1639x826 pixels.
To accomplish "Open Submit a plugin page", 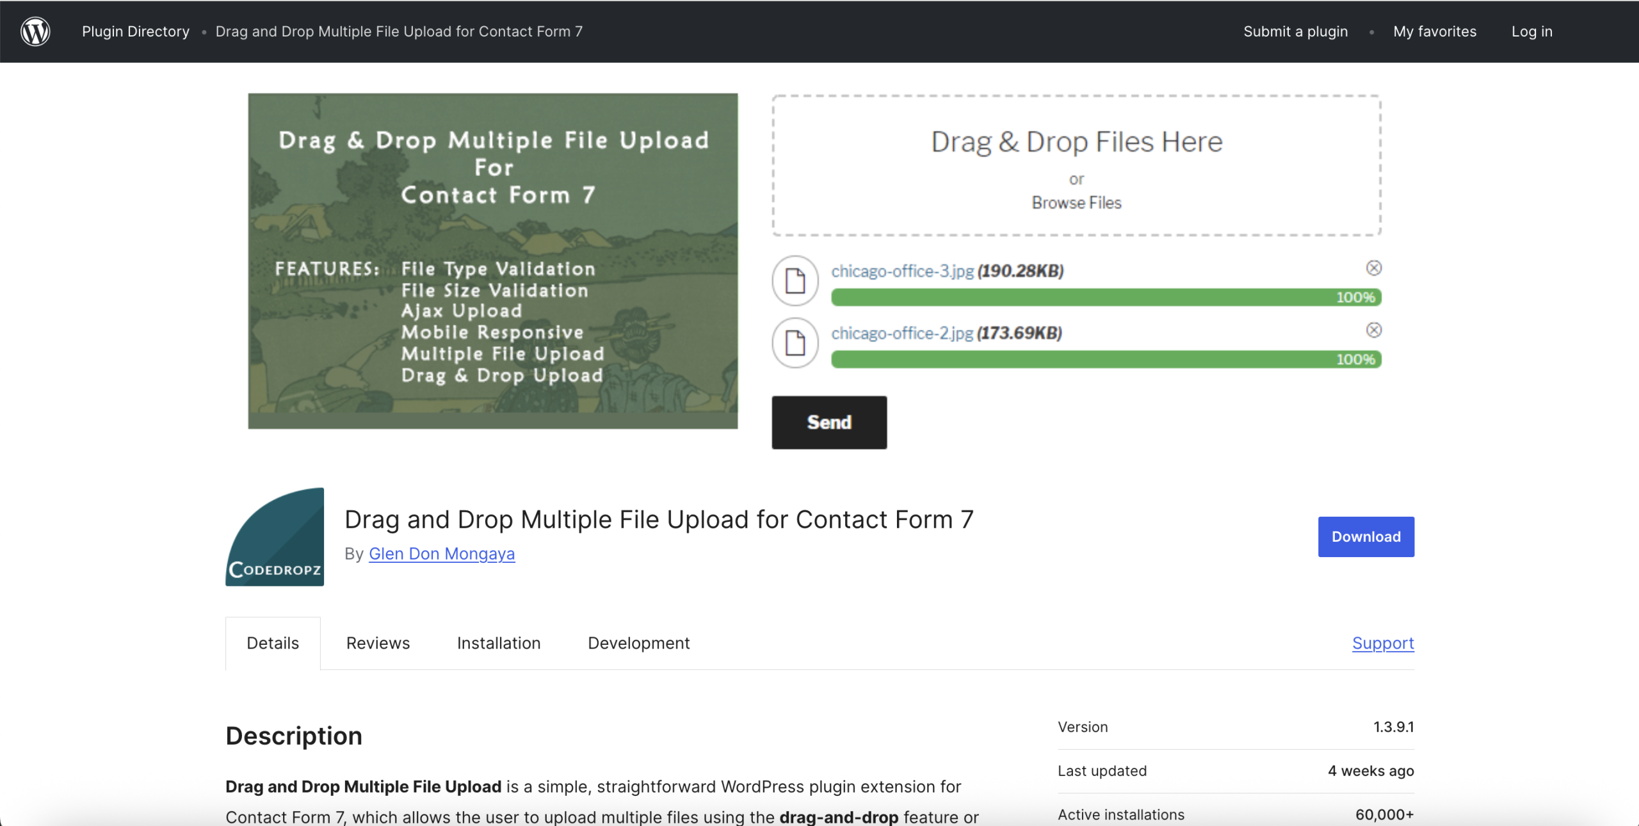I will tap(1295, 31).
